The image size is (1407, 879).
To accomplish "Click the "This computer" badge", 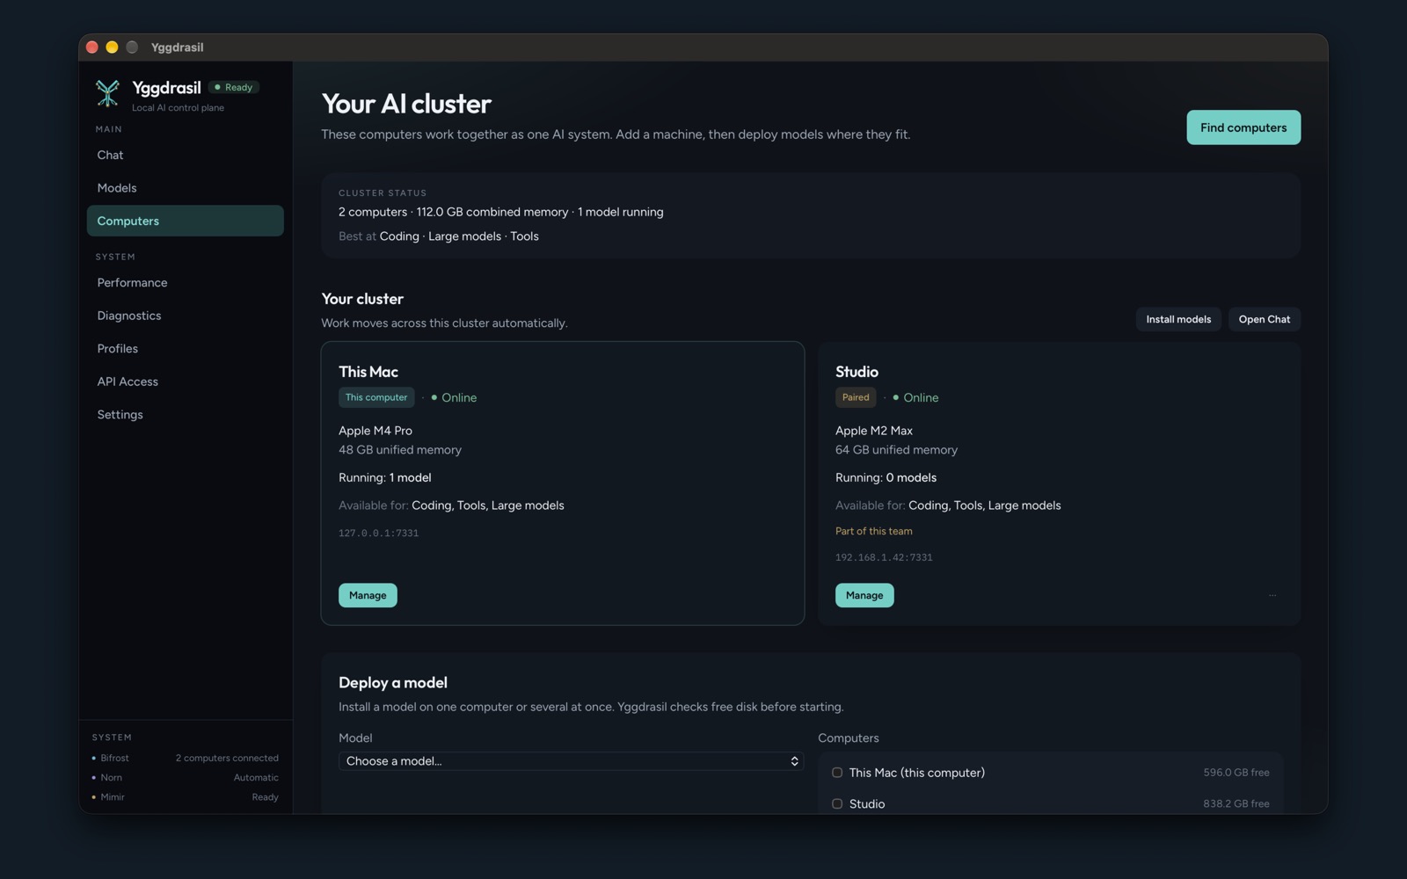I will point(376,397).
